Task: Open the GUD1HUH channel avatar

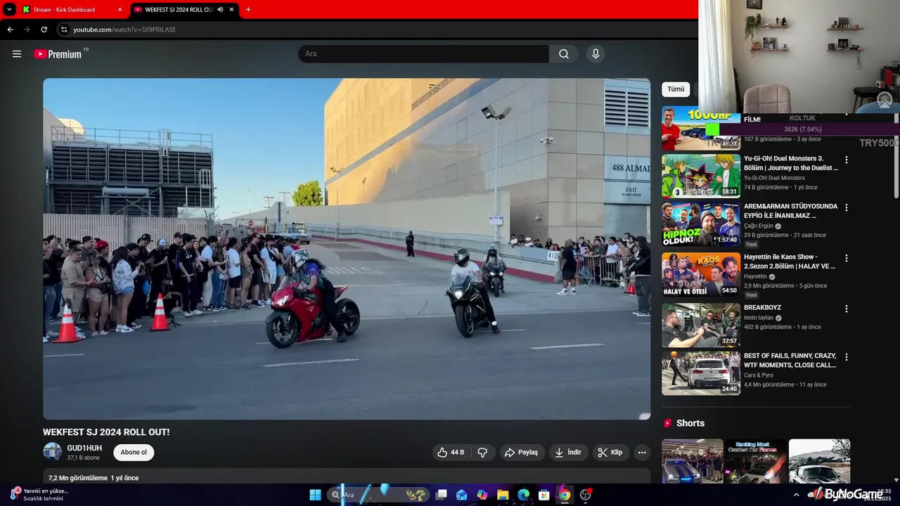Action: click(52, 451)
